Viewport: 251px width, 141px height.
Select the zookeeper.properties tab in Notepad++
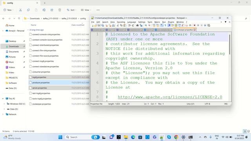click(x=184, y=30)
